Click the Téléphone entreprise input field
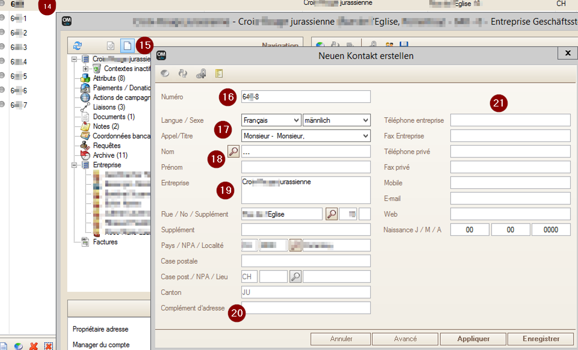Screen dimensions: 578x350 pyautogui.click(x=510, y=120)
